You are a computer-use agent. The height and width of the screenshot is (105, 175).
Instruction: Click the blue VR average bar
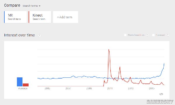coord(20,82)
